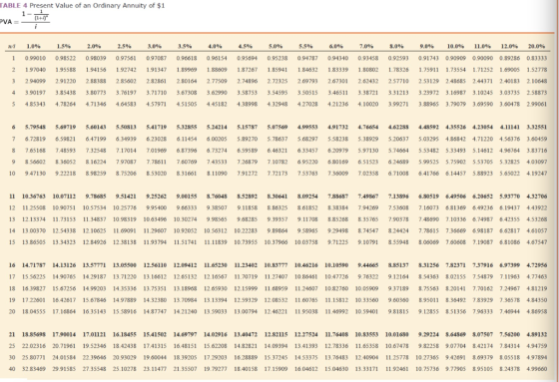Click bold value 13.05500 in the 2.5% column
Image resolution: width=559 pixels, height=382 pixels.
click(x=125, y=265)
